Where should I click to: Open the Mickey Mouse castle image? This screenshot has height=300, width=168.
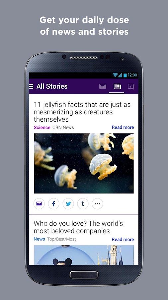(84, 255)
